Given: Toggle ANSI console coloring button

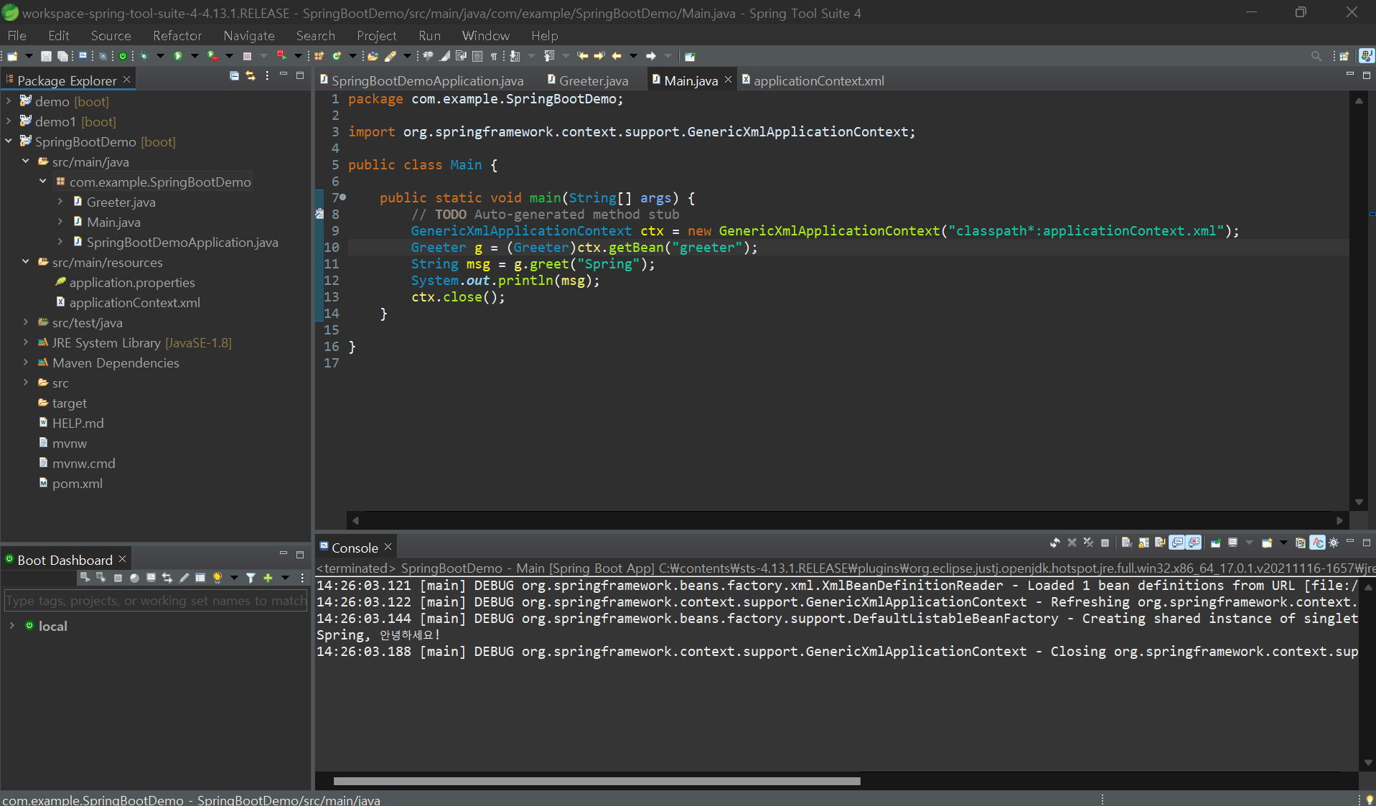Looking at the screenshot, I should click(1317, 543).
